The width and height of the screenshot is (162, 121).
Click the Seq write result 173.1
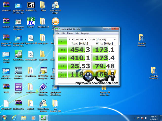(x=104, y=49)
